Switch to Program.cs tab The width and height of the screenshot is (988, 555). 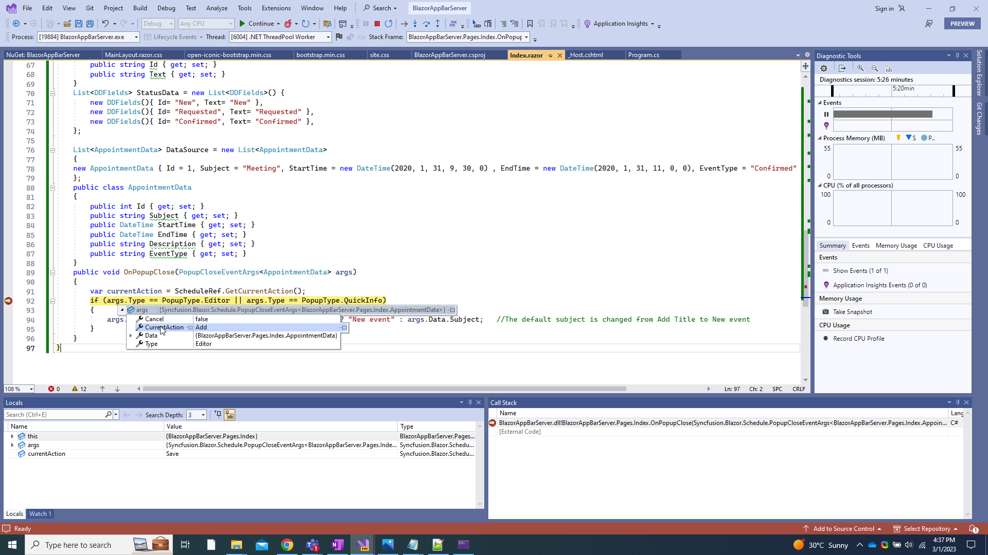tap(643, 55)
